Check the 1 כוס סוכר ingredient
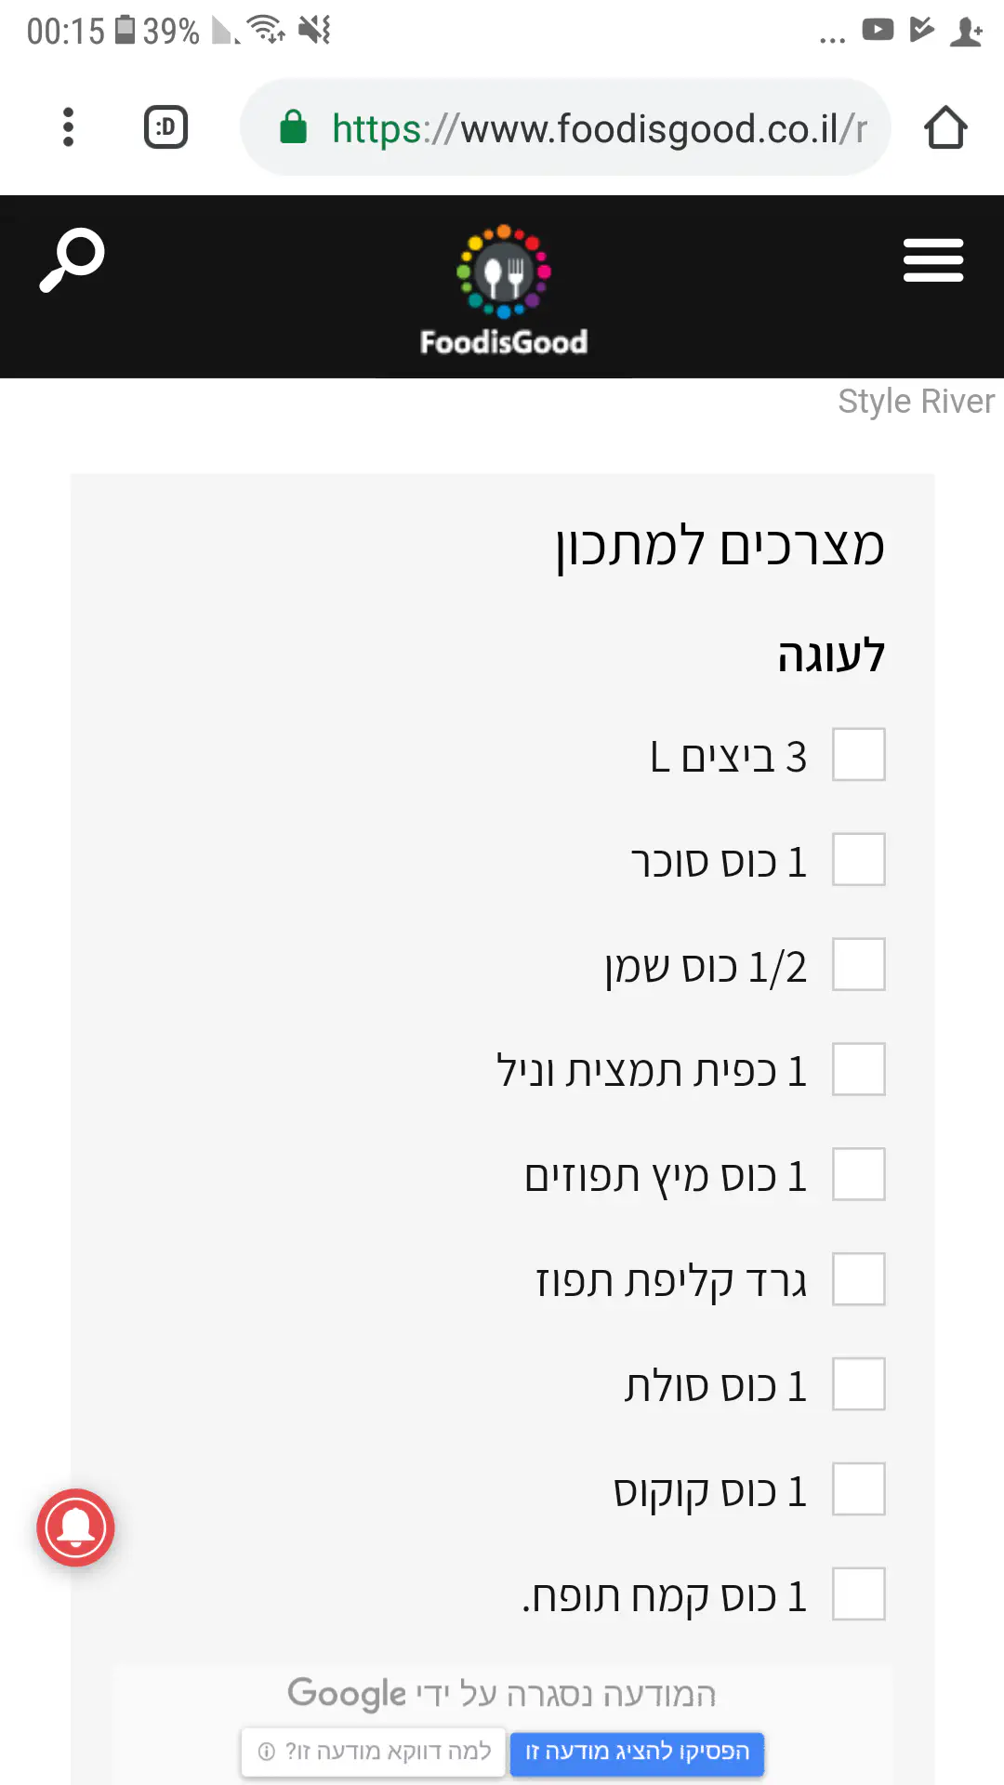Viewport: 1004px width, 1785px height. 858,860
